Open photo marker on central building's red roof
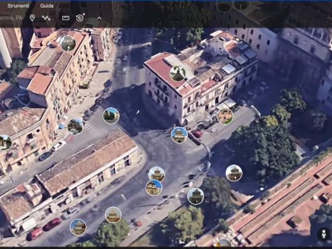This screenshot has height=249, width=332. pyautogui.click(x=177, y=74)
